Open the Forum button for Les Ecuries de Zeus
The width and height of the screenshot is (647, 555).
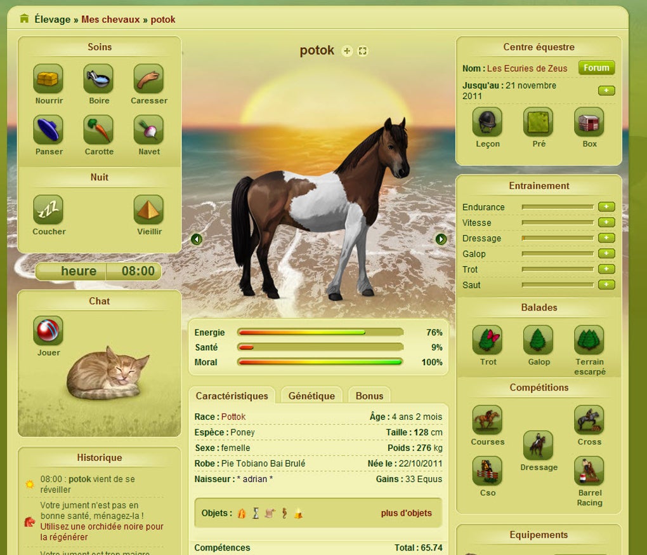[596, 67]
